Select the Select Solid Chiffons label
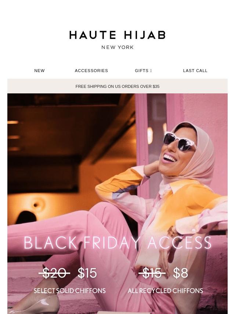The height and width of the screenshot is (314, 235). point(69,290)
